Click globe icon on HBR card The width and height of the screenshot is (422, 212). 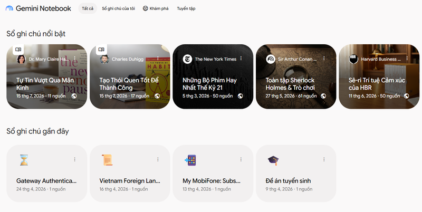(407, 96)
